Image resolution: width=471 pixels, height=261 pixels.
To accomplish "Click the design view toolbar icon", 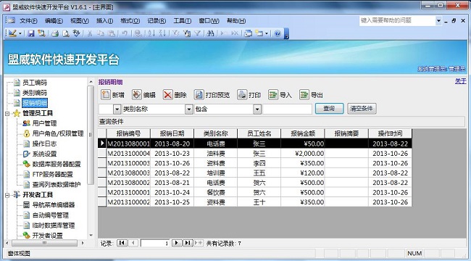I will click(x=12, y=33).
